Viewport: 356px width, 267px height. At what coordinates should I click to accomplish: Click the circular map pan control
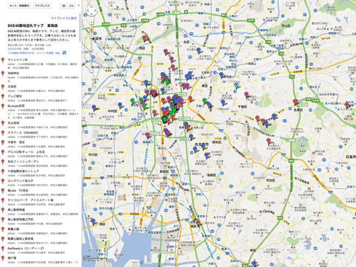(x=91, y=10)
